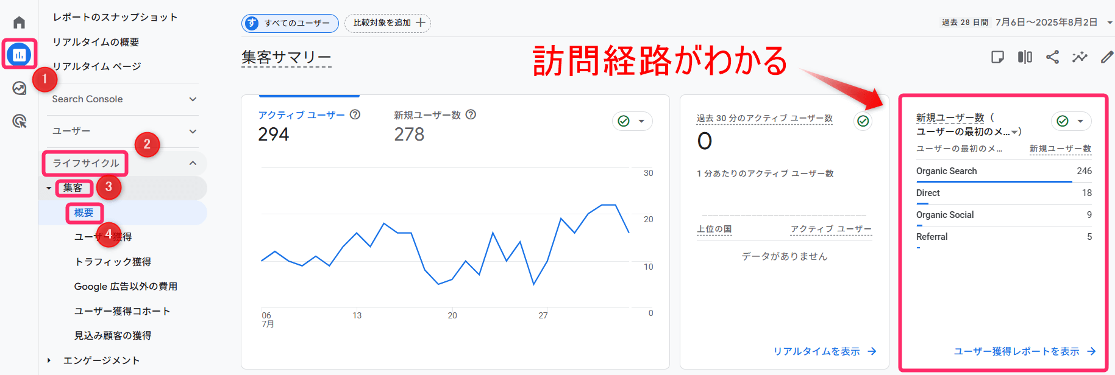
Task: Click the 集客サマリー report title
Action: [x=286, y=57]
